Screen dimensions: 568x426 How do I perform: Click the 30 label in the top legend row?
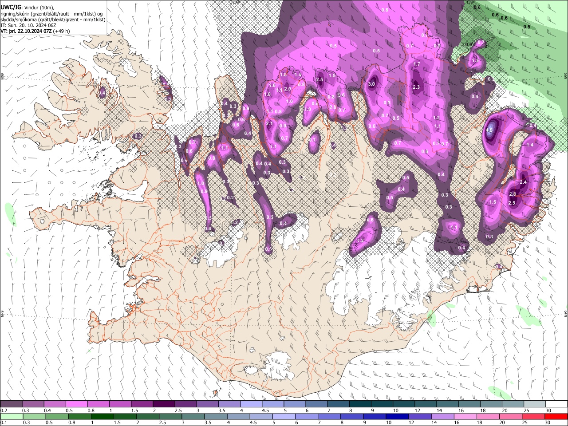pos(548,410)
